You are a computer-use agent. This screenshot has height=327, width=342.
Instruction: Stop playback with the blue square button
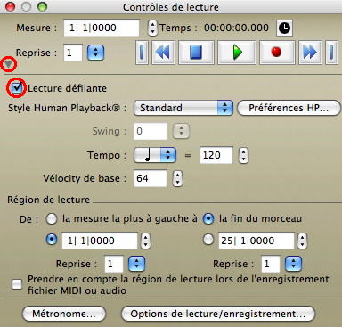pyautogui.click(x=196, y=53)
